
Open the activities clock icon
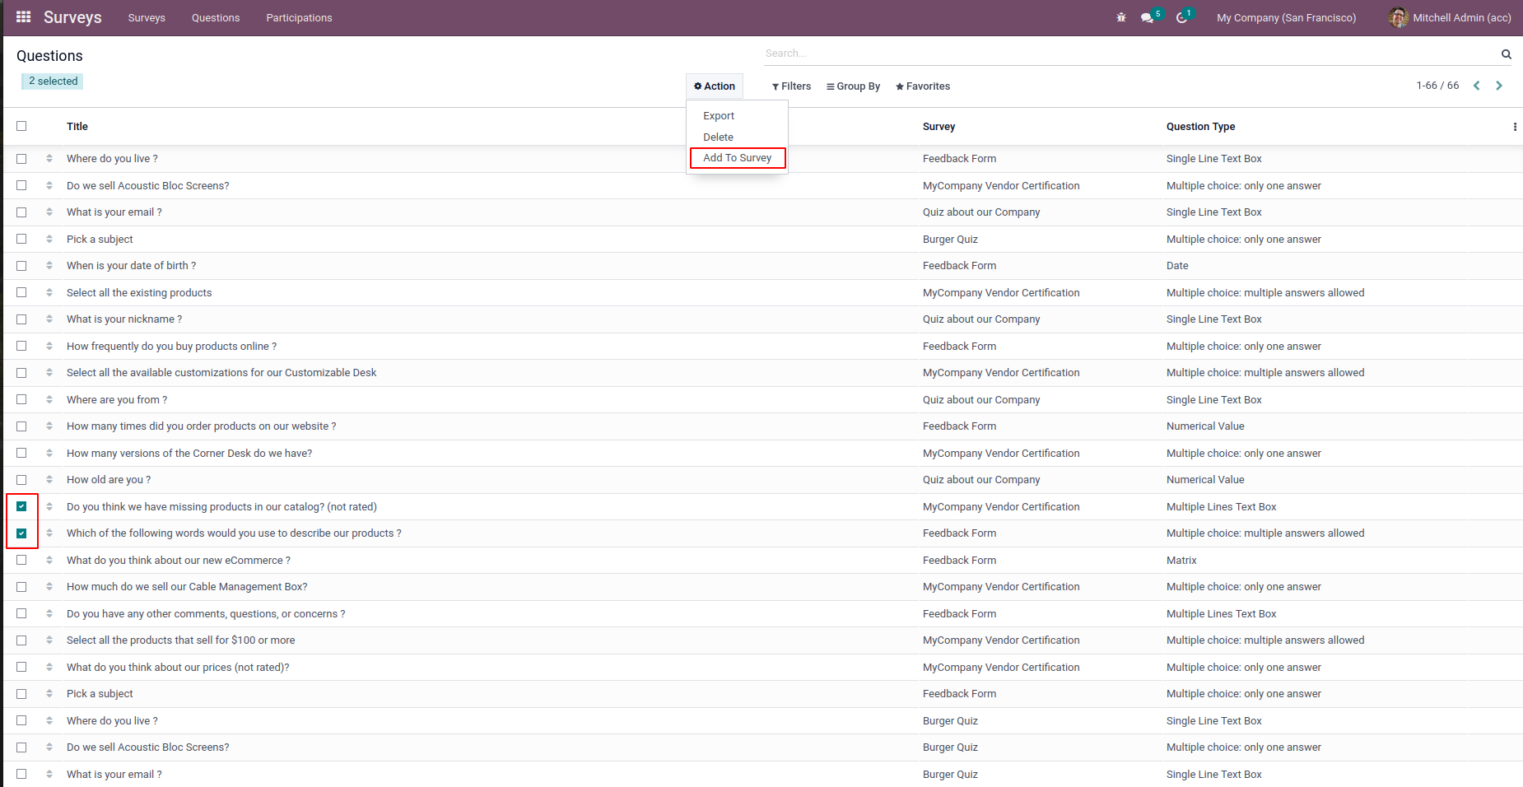(1181, 18)
